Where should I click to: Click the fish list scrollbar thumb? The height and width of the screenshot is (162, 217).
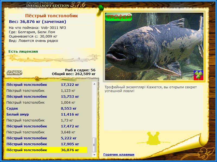tap(94, 145)
